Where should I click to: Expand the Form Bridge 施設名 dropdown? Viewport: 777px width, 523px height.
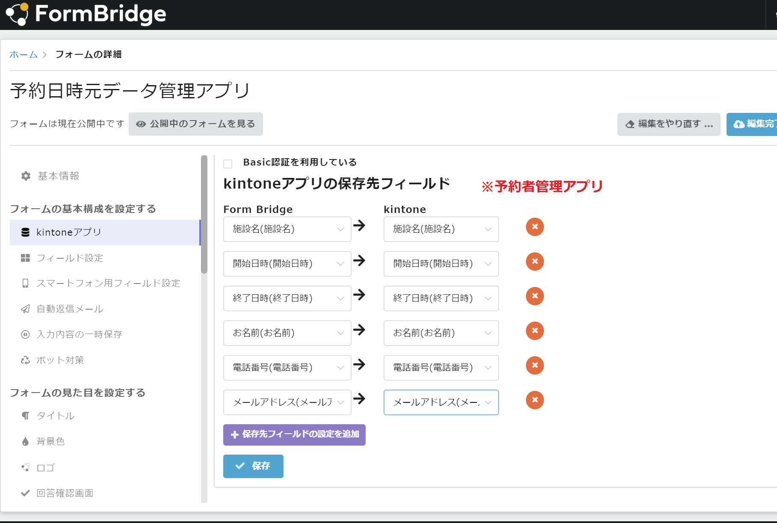287,229
